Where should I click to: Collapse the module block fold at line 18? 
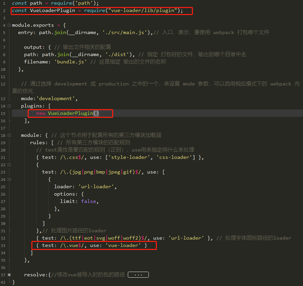[9, 135]
